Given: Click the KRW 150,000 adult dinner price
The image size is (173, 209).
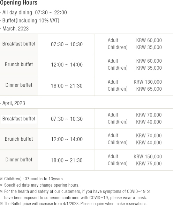Looking at the screenshot, I should (148, 156).
